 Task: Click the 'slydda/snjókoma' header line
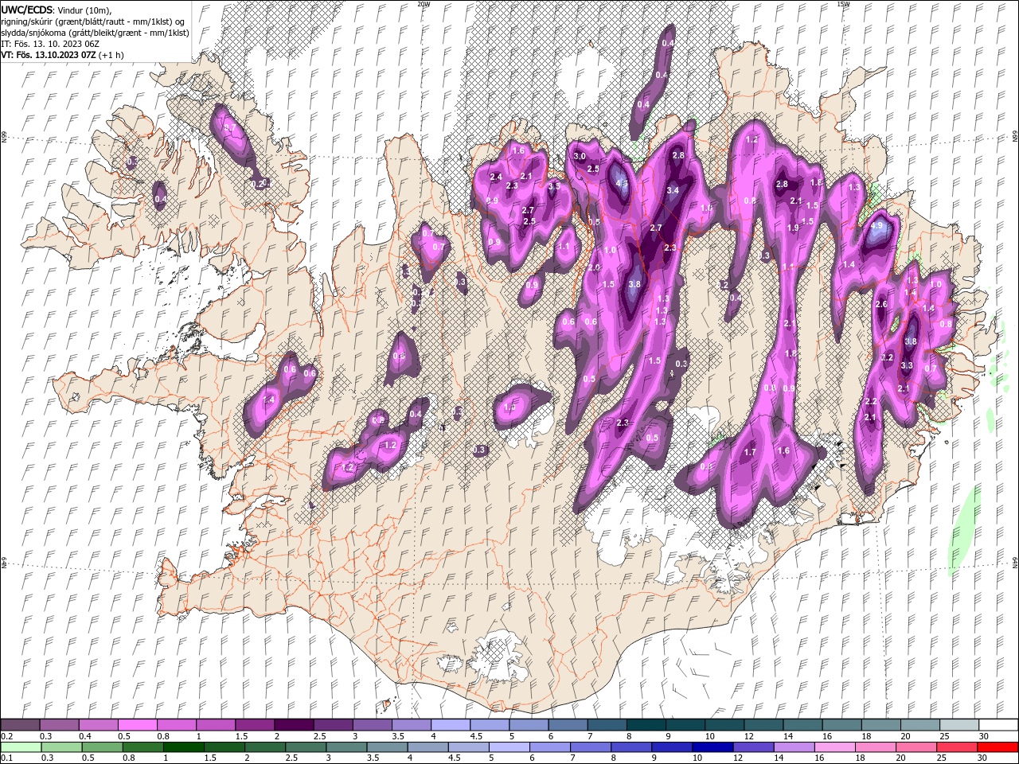pos(96,33)
